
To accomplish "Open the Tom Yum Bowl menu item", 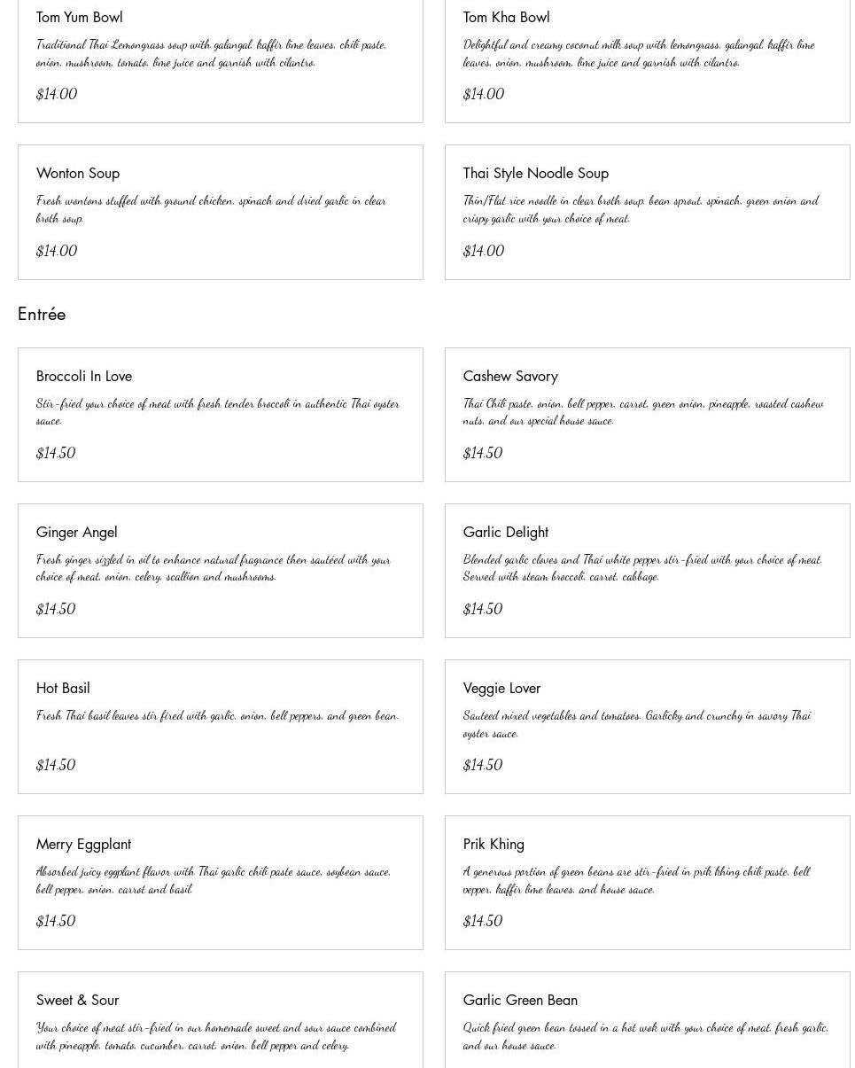I will tap(79, 17).
